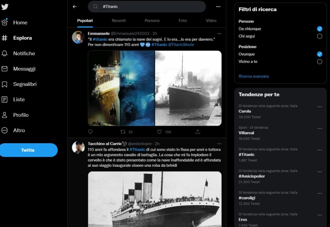Click the Twitta compose button
Viewport: 330px width, 227px height.
click(28, 150)
